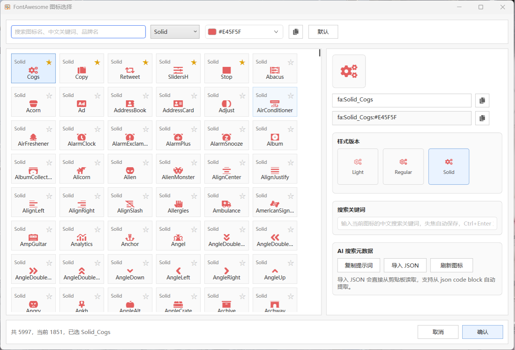Click the AirConditioner icon tile
The height and width of the screenshot is (350, 515).
coord(275,102)
